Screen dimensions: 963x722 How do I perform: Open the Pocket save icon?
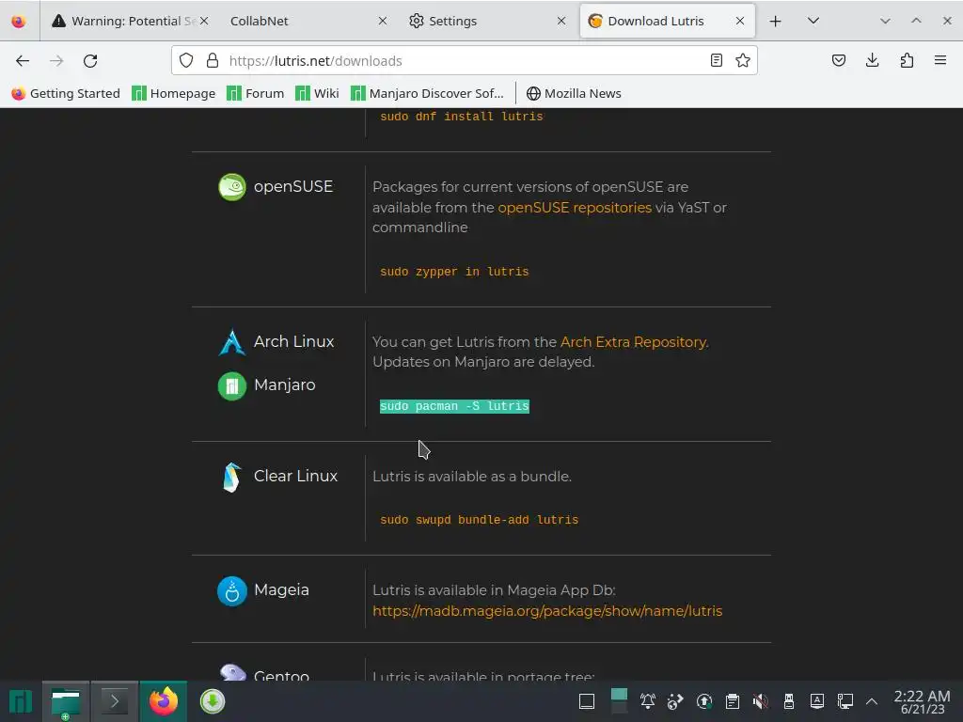click(839, 61)
